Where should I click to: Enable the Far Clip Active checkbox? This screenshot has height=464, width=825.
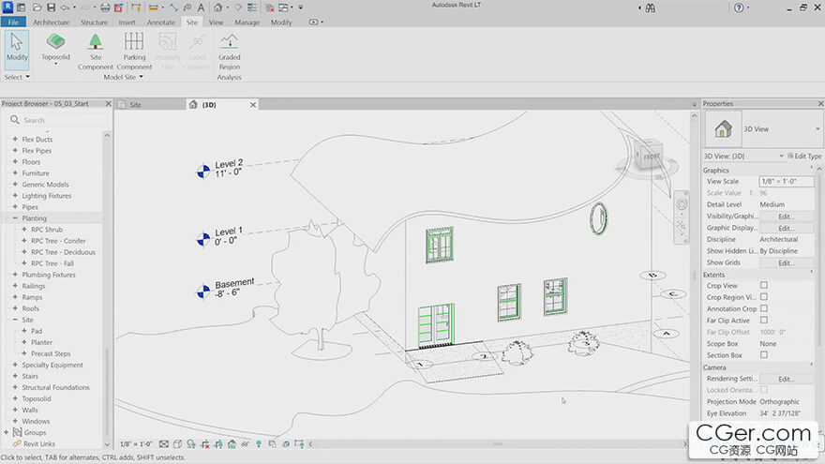click(x=764, y=320)
